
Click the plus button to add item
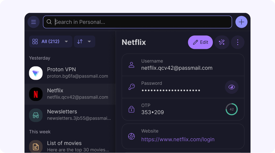point(241,22)
